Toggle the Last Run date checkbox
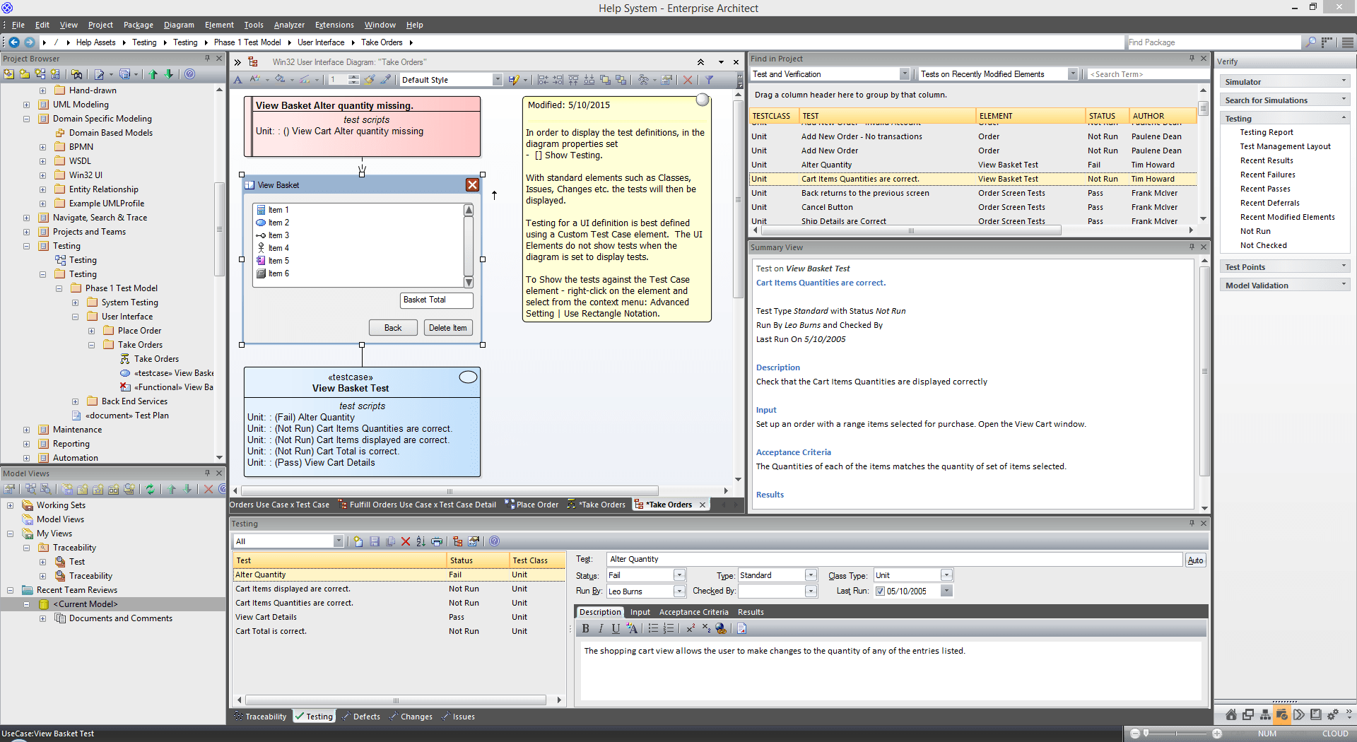Image resolution: width=1357 pixels, height=742 pixels. 880,591
